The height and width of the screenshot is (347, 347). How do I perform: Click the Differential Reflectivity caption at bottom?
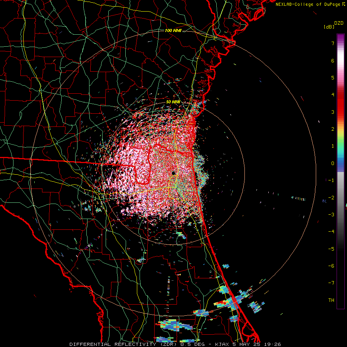(x=175, y=344)
